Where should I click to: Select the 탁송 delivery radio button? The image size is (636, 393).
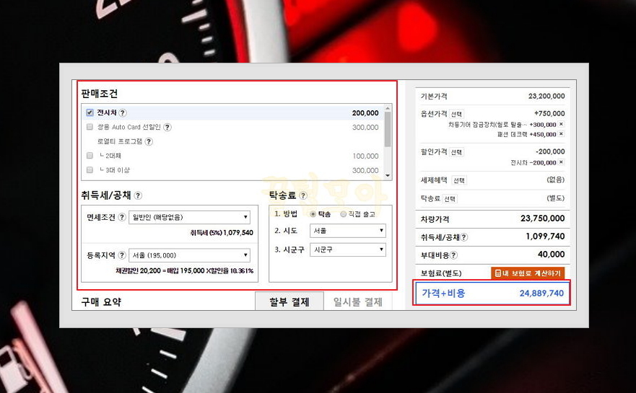[313, 214]
